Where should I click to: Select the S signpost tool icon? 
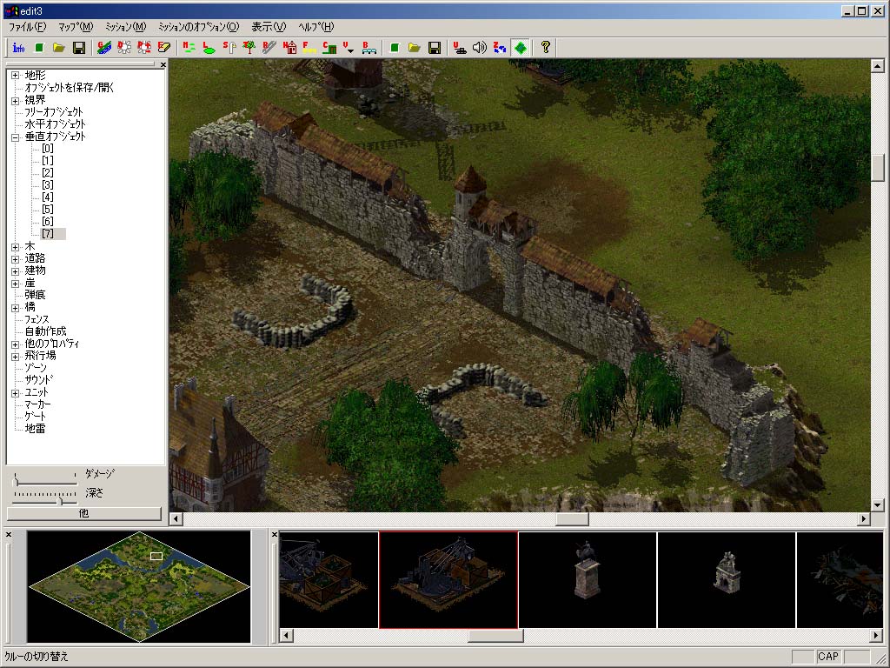(229, 48)
